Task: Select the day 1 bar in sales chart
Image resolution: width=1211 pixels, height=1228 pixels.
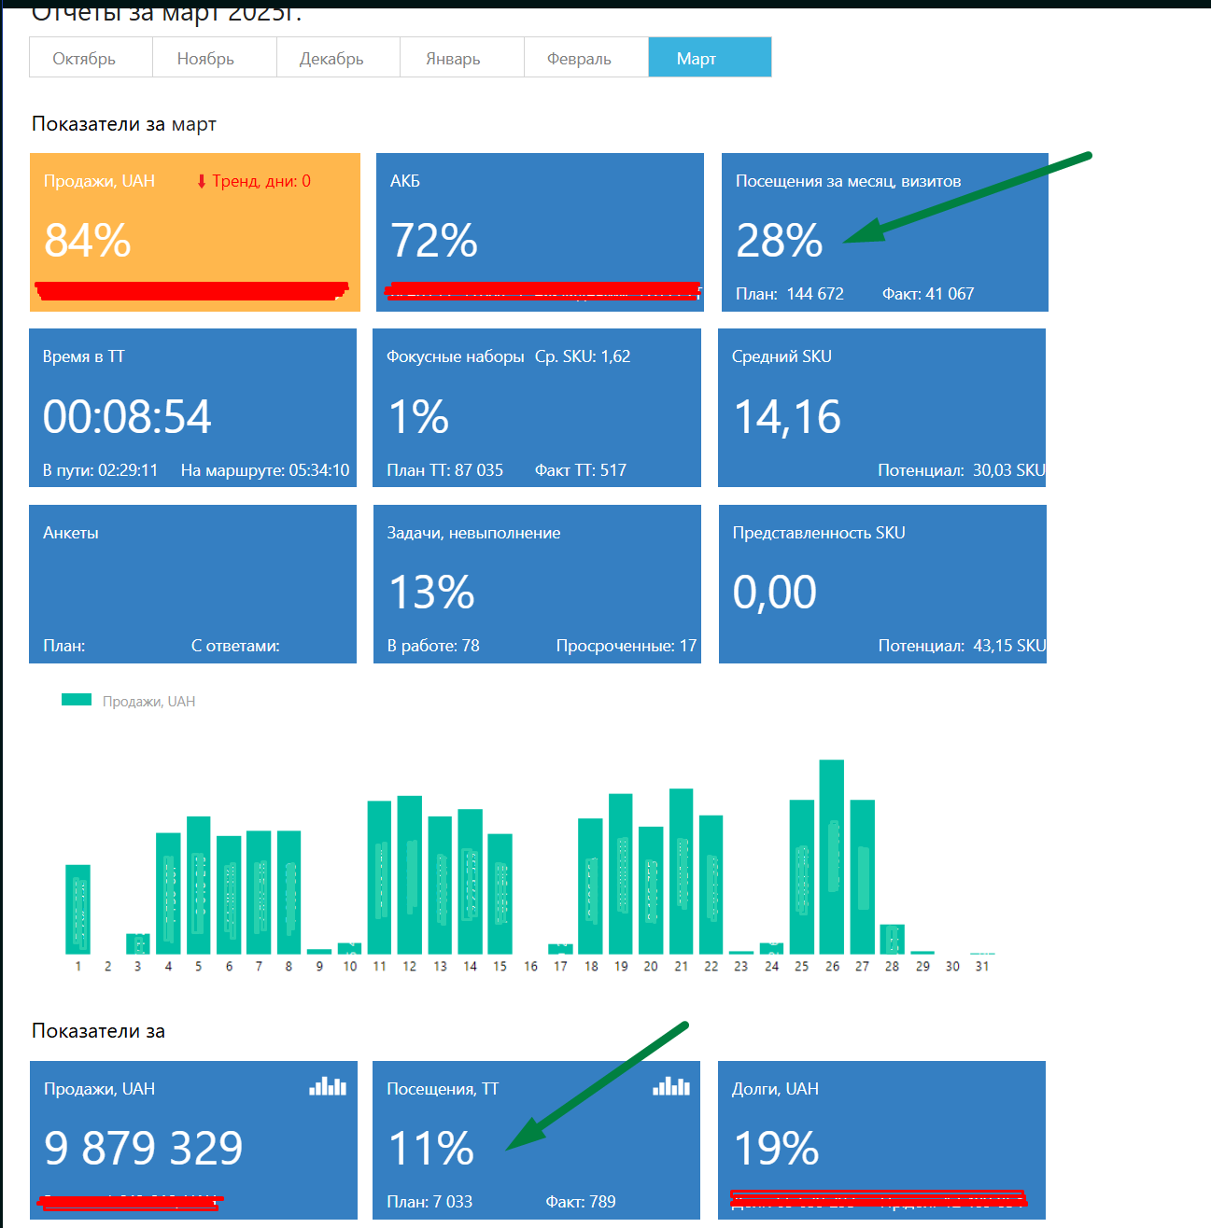Action: coord(78,909)
